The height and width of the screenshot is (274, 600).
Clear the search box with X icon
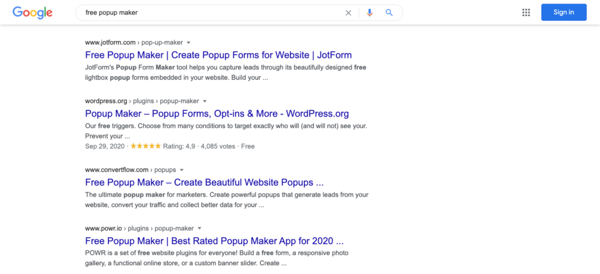(349, 13)
